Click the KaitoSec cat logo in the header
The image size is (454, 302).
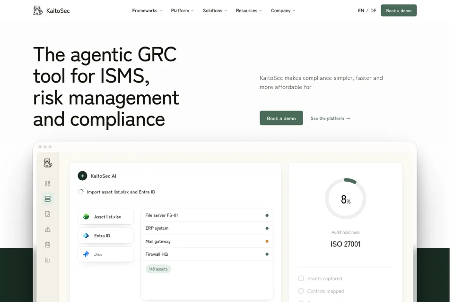[x=38, y=10]
